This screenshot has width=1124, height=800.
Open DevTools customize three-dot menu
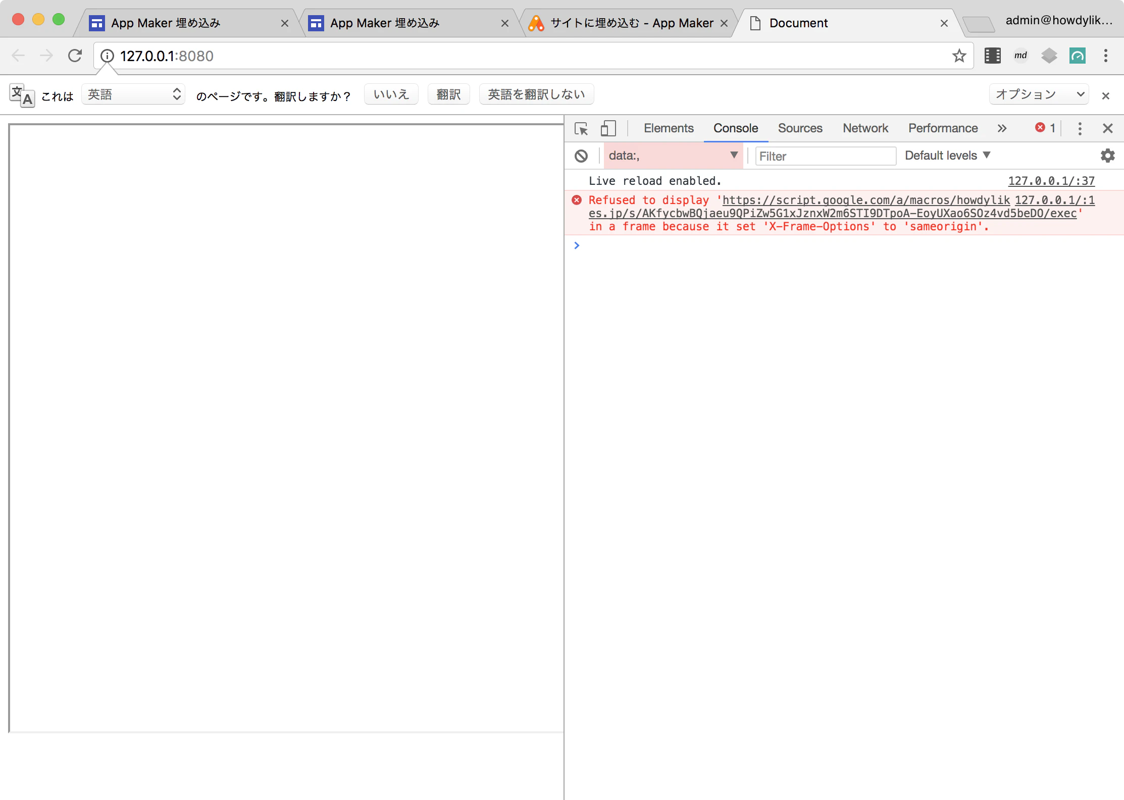(1080, 128)
